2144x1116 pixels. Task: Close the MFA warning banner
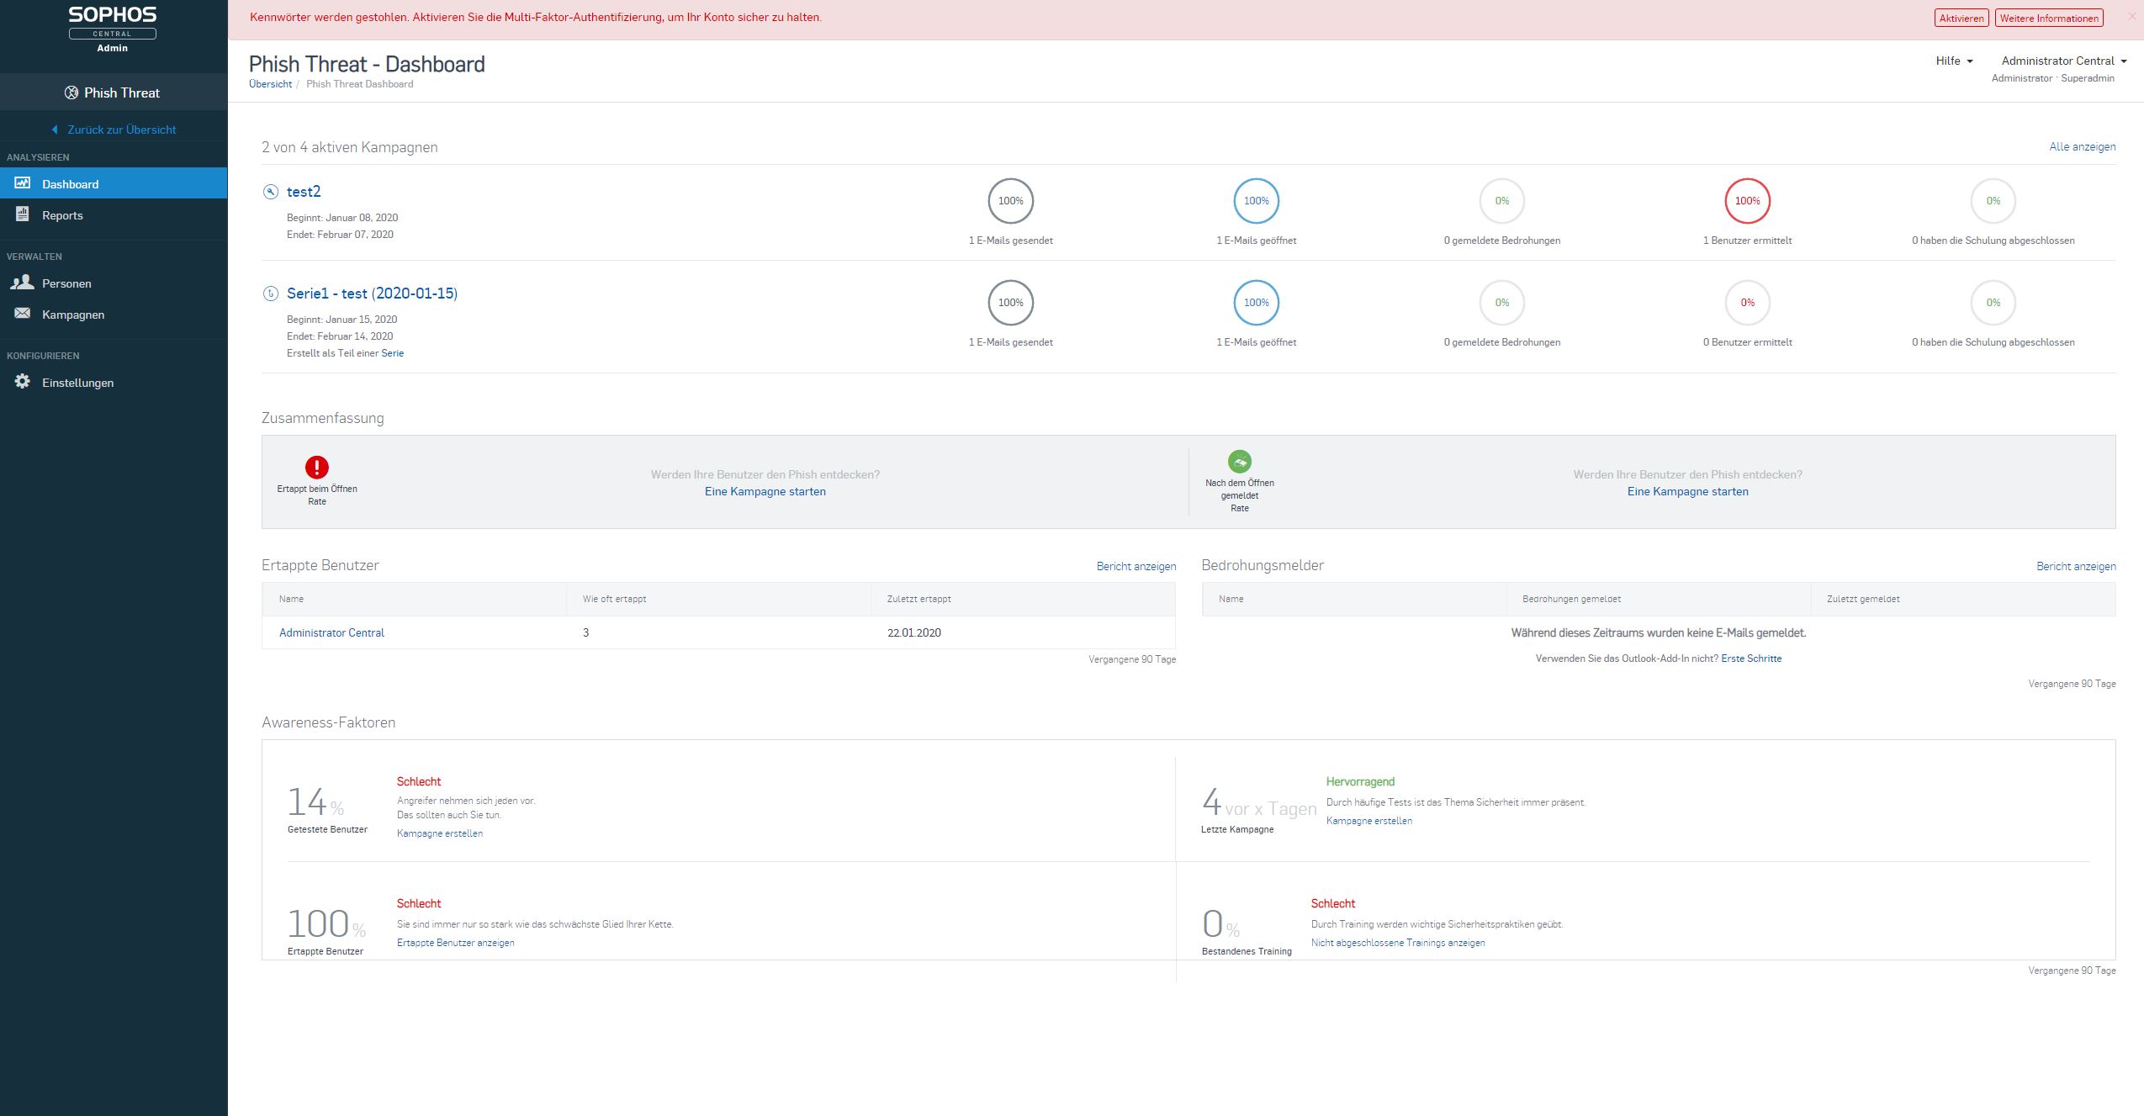2131,16
